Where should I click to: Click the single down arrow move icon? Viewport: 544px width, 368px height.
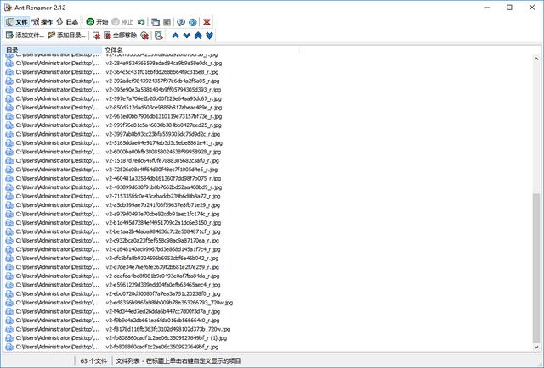(187, 36)
